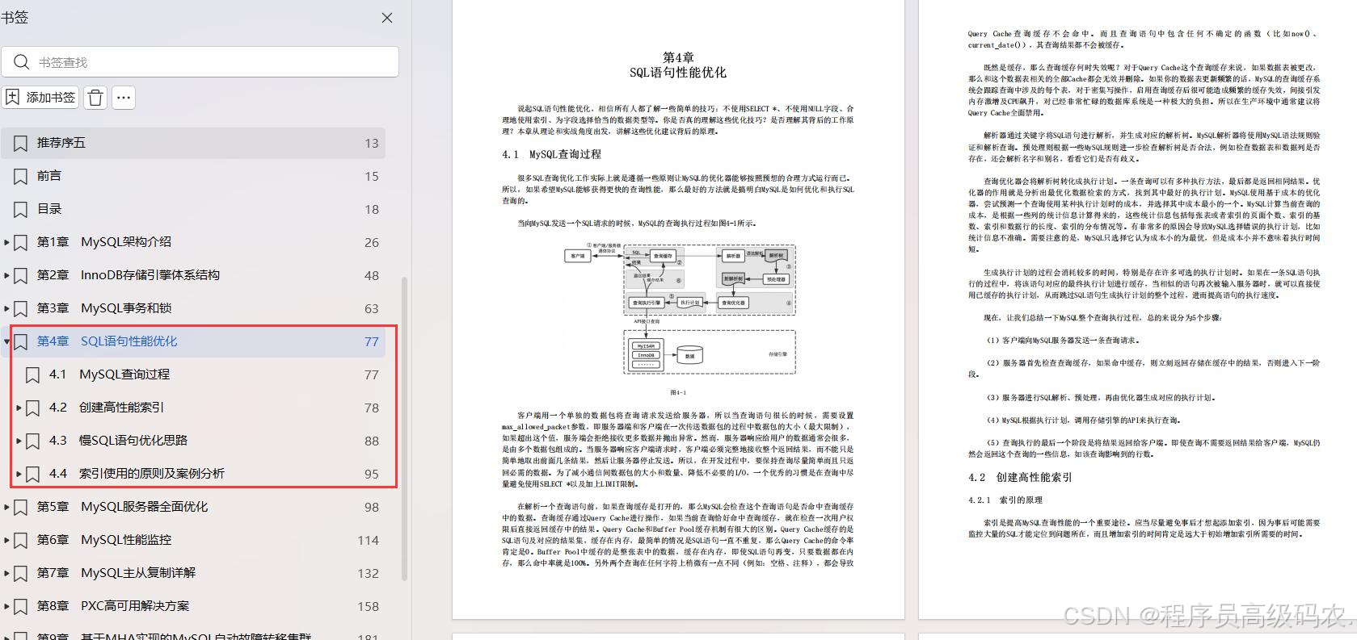Open the three-dot more options button
Viewport: 1357px width, 640px height.
point(124,98)
